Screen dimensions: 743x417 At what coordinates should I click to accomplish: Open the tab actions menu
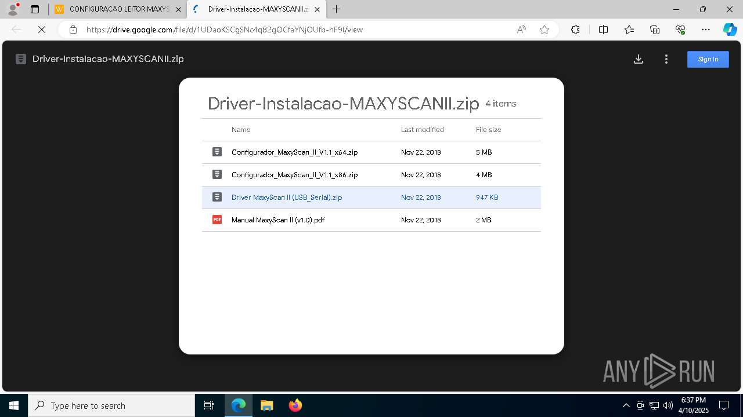tap(35, 9)
